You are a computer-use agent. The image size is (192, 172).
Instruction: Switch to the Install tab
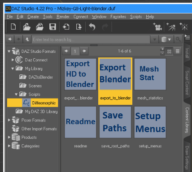click(x=187, y=53)
